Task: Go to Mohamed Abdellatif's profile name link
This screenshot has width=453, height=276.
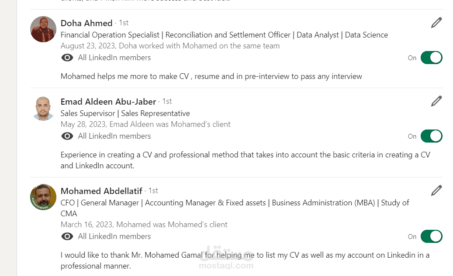Action: coord(101,191)
